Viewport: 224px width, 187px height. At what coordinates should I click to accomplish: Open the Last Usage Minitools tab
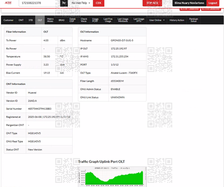(123, 20)
